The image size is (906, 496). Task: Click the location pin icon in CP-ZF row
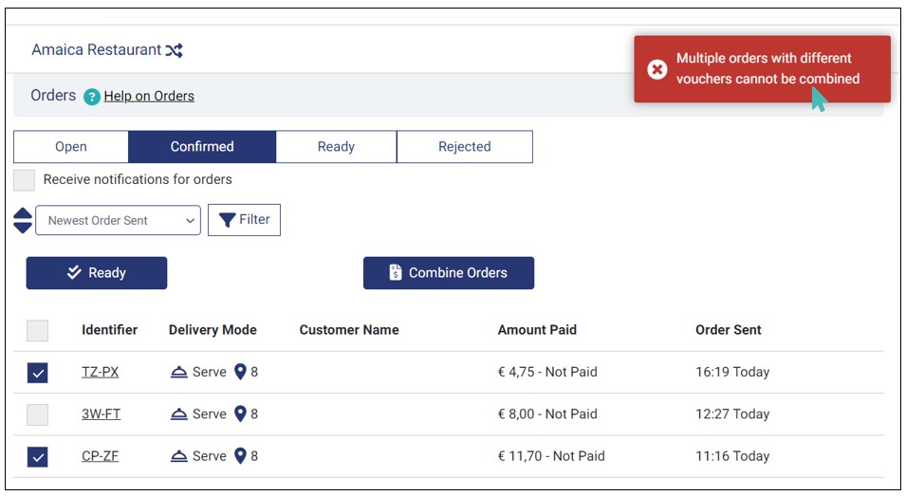240,456
